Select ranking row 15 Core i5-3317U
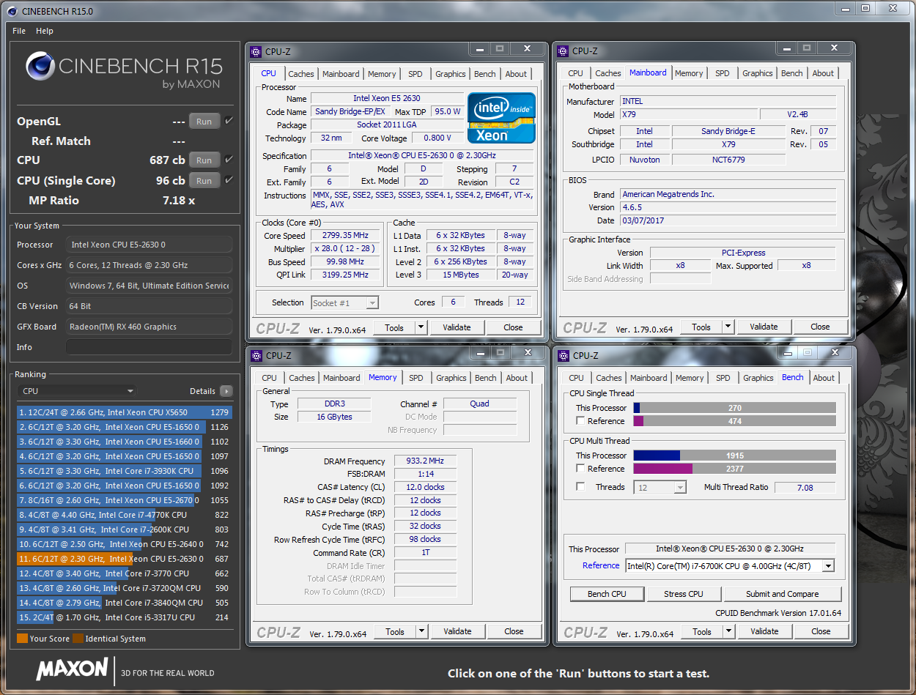Viewport: 916px width, 695px height. click(125, 617)
